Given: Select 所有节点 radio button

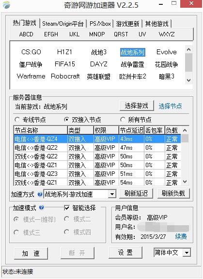Looking at the screenshot, I should coord(123,120).
